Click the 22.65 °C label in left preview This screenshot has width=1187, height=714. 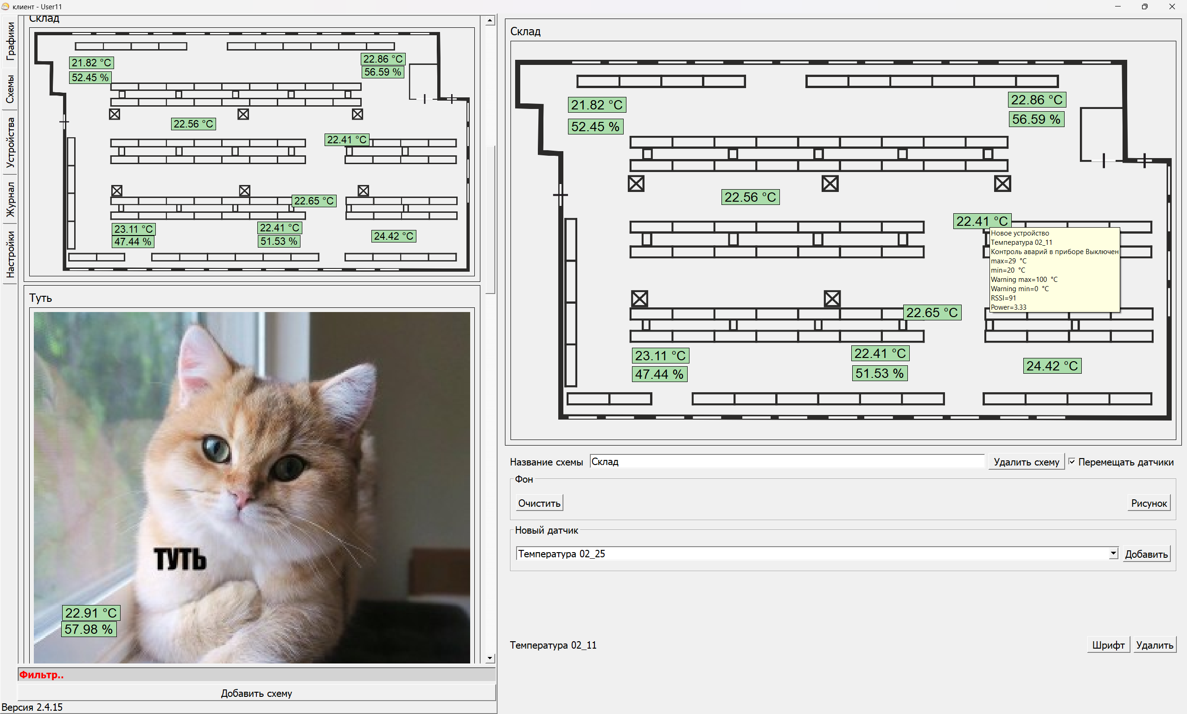click(314, 201)
